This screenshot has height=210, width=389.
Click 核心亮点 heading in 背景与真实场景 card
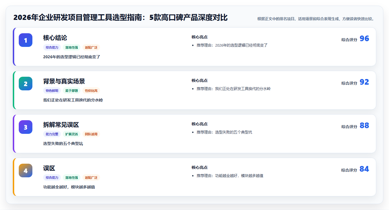(x=199, y=80)
